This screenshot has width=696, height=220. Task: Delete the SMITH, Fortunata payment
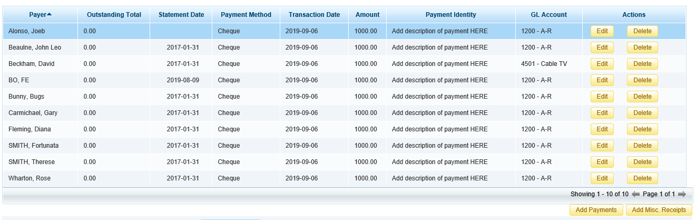point(642,146)
